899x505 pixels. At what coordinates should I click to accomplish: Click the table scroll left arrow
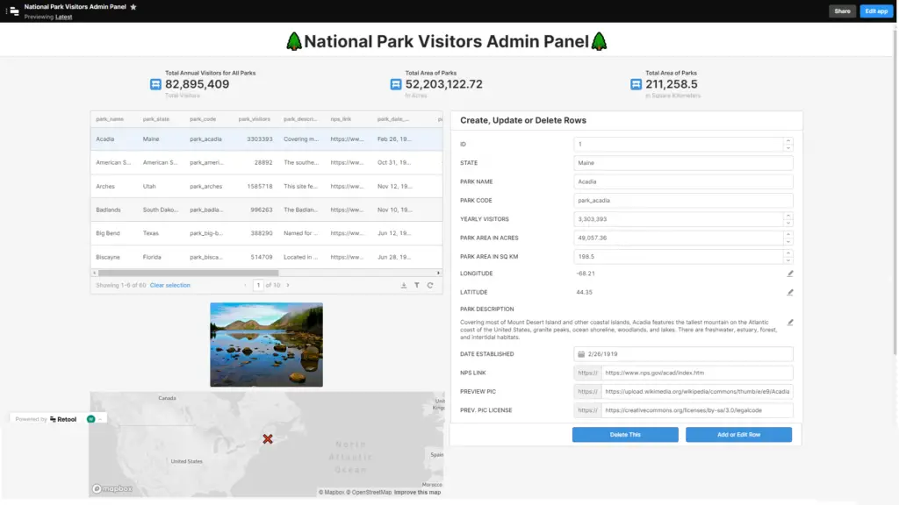(x=94, y=274)
